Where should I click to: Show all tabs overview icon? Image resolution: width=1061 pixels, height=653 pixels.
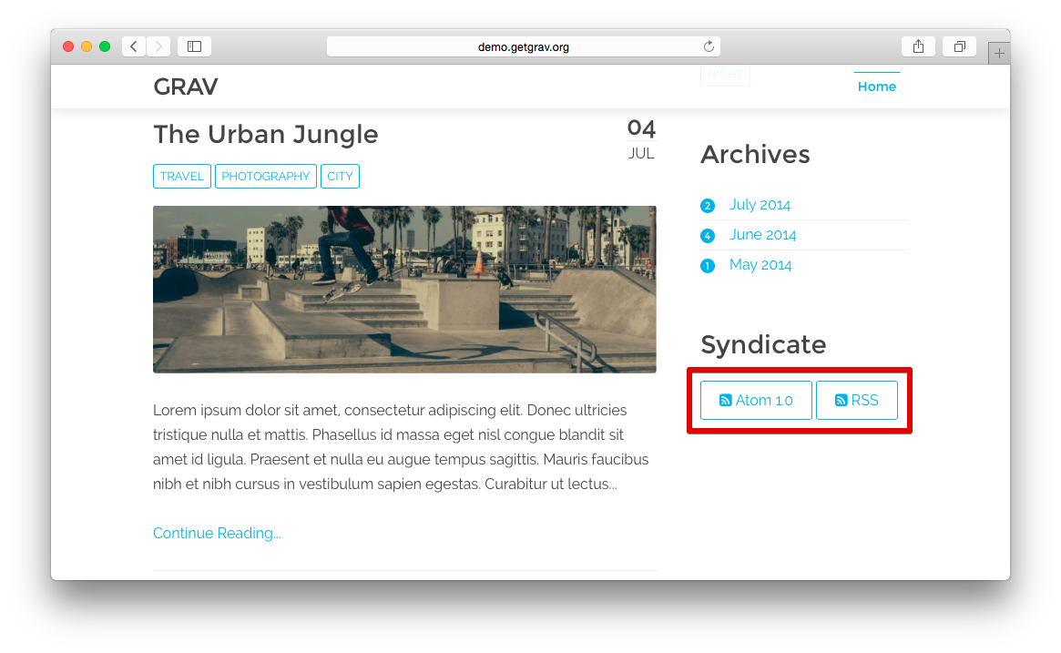(959, 46)
